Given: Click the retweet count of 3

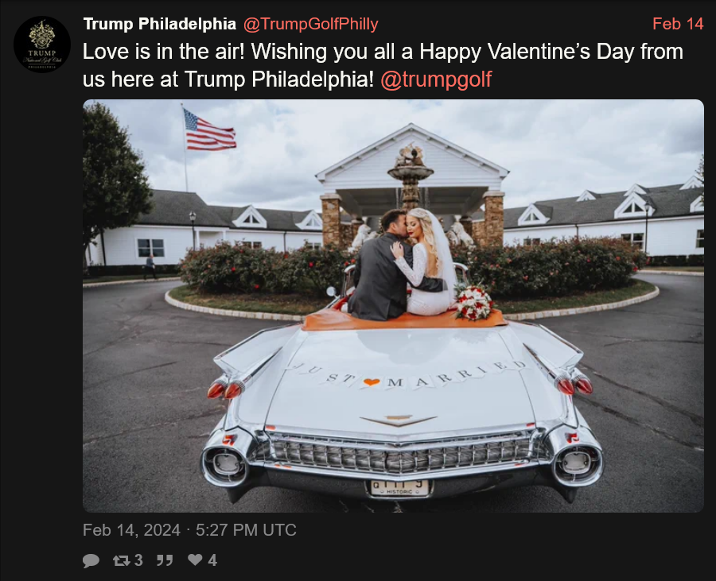Looking at the screenshot, I should tap(138, 560).
